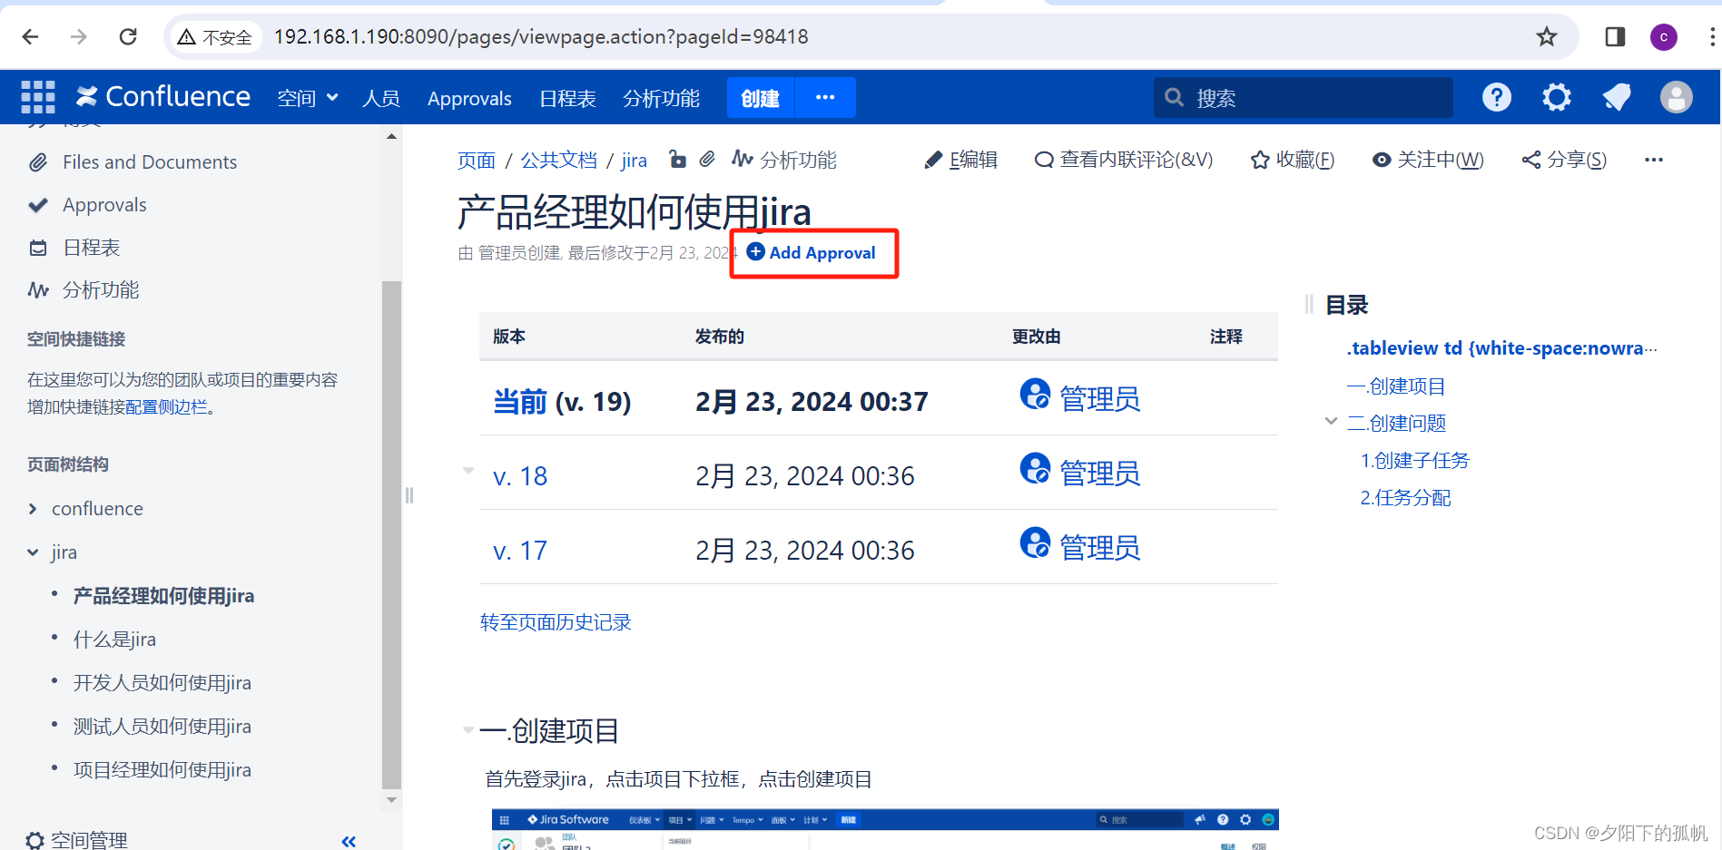This screenshot has width=1722, height=850.
Task: Click avatar icon in v. 17 row
Action: [x=1036, y=543]
